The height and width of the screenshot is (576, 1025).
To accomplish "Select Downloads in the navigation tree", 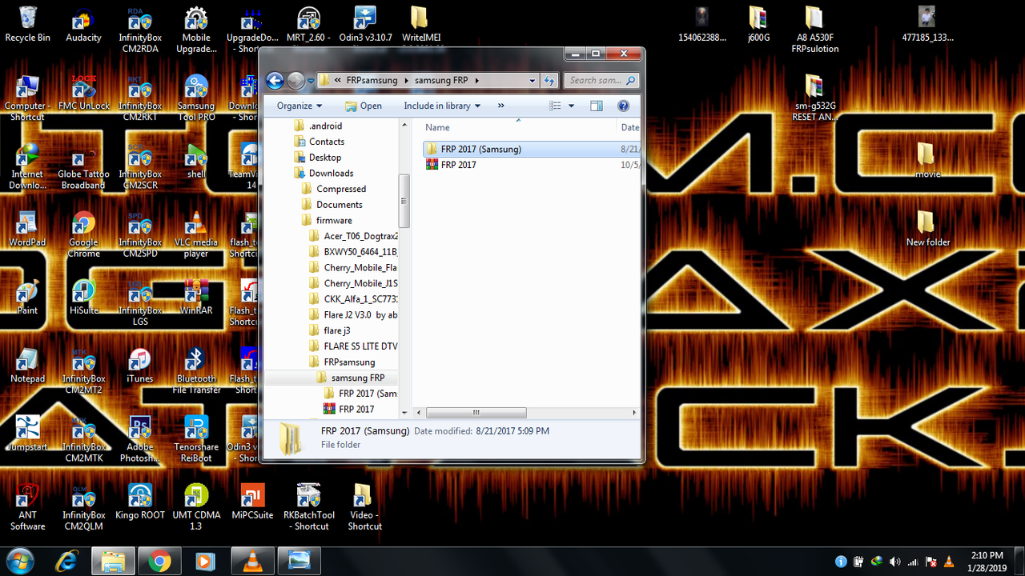I will (x=331, y=173).
